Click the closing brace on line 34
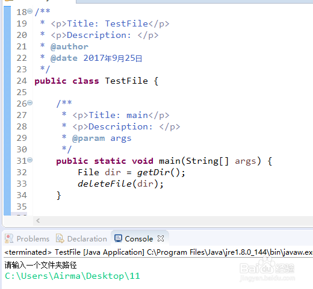313x289 pixels. point(58,195)
